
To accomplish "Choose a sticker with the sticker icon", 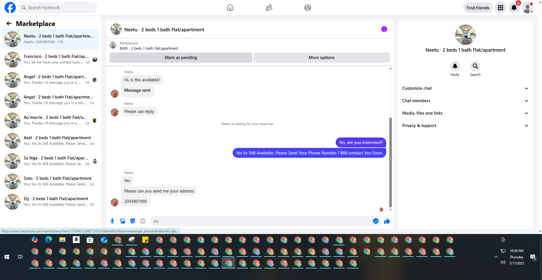I will (x=133, y=221).
